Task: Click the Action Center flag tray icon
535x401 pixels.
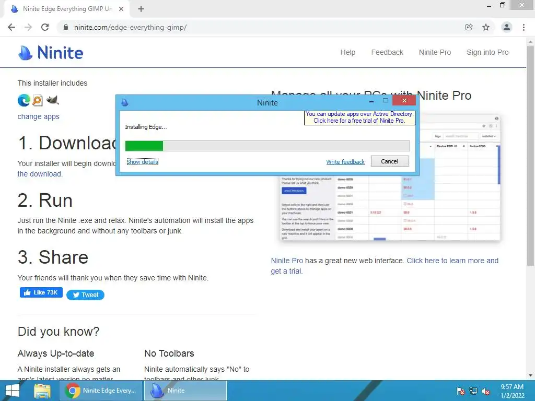Action: (460, 391)
